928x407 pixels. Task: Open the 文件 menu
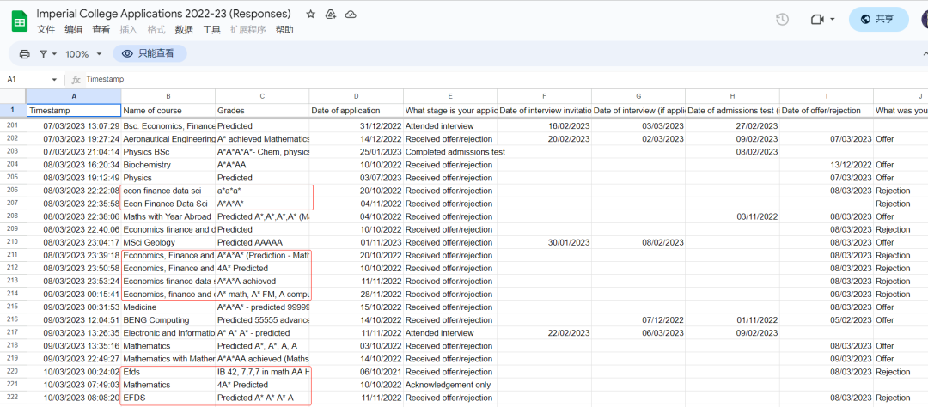click(46, 29)
